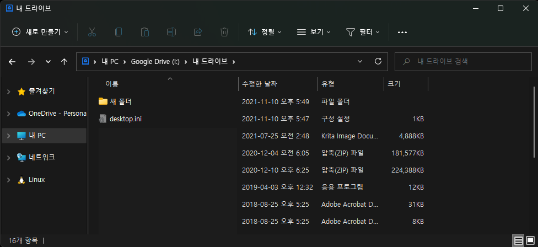Viewport: 538px width, 247px height.
Task: Click the 내 PC monitor icon
Action: pos(21,136)
